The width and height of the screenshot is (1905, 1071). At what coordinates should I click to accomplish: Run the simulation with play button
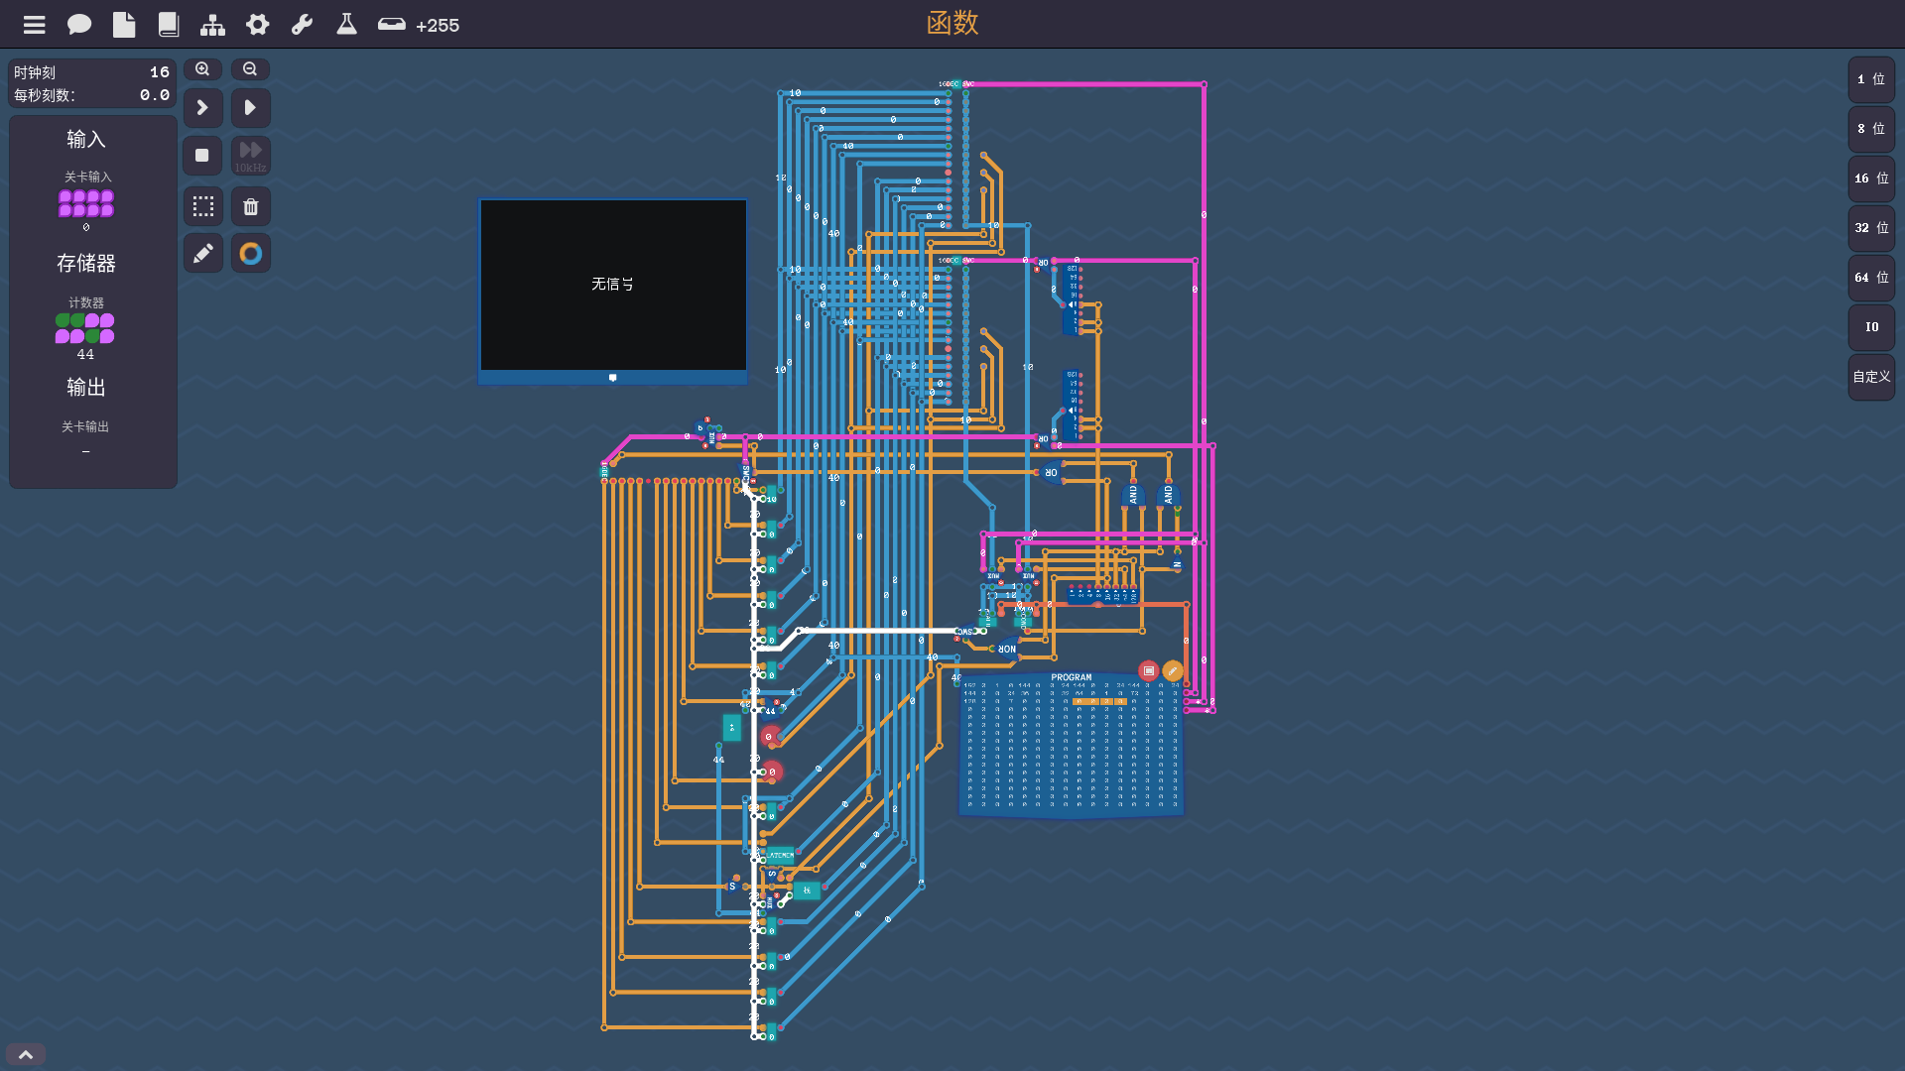click(251, 107)
